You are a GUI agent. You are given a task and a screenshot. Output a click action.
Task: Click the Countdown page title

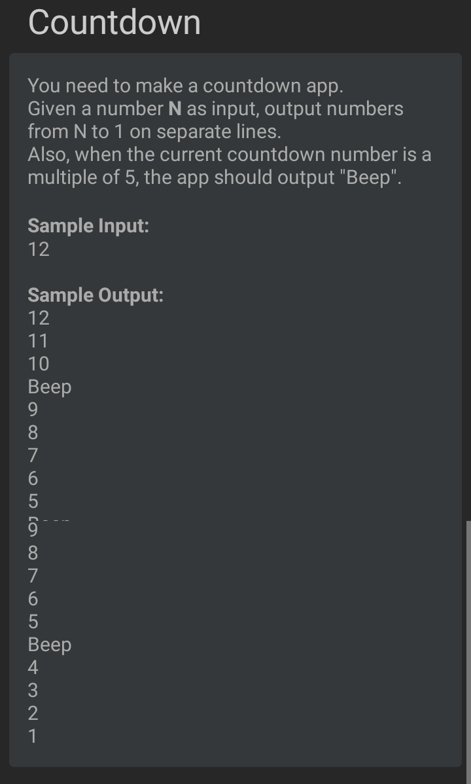(x=114, y=22)
